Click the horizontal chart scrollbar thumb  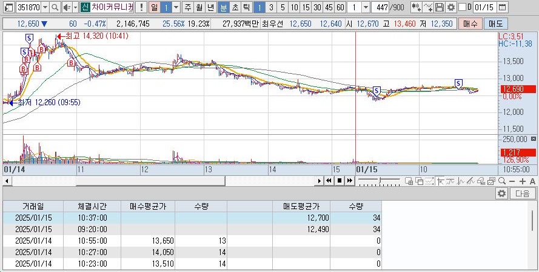pyautogui.click(x=150, y=181)
